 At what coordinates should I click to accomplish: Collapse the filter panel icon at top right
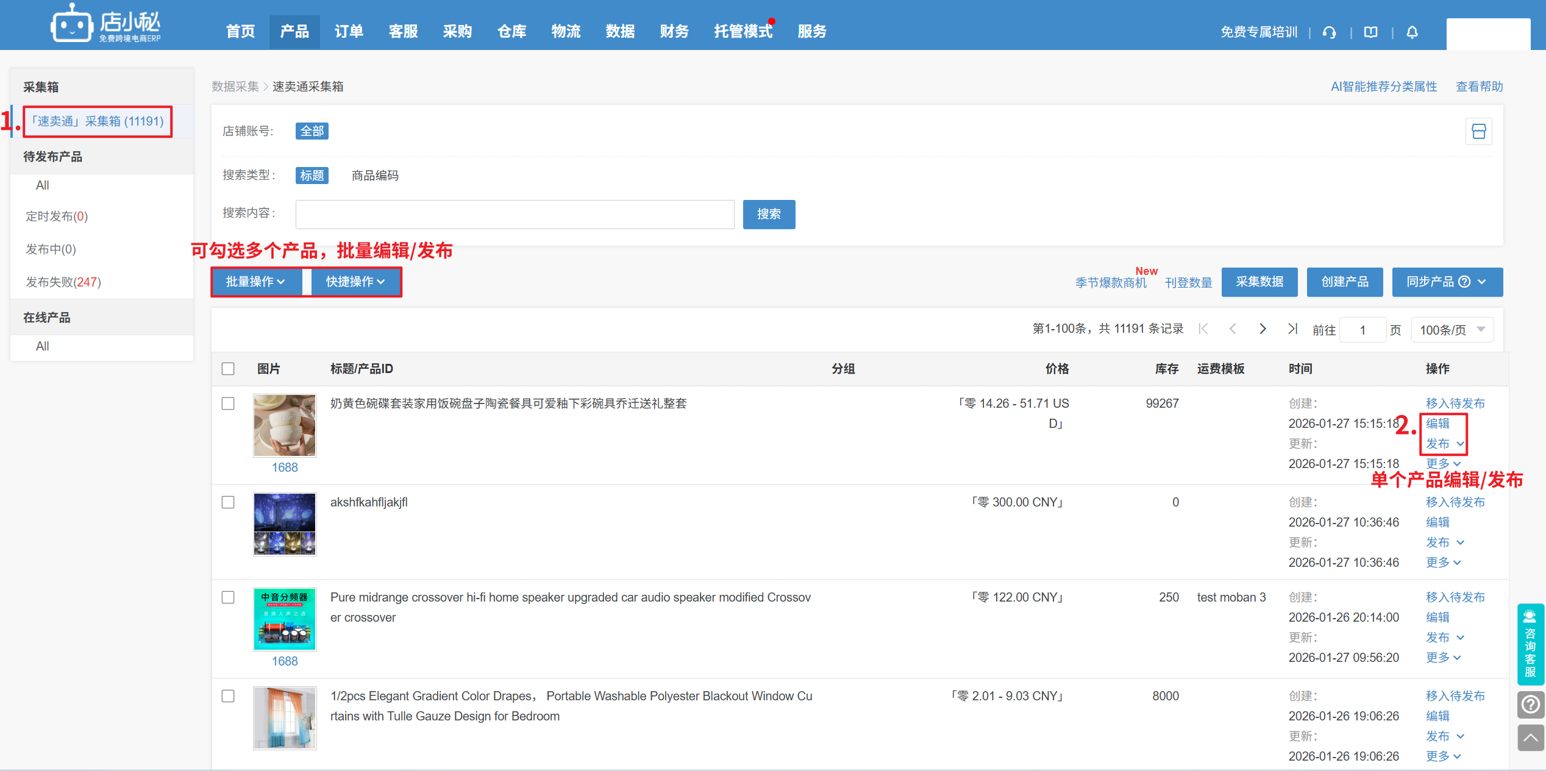pyautogui.click(x=1478, y=131)
